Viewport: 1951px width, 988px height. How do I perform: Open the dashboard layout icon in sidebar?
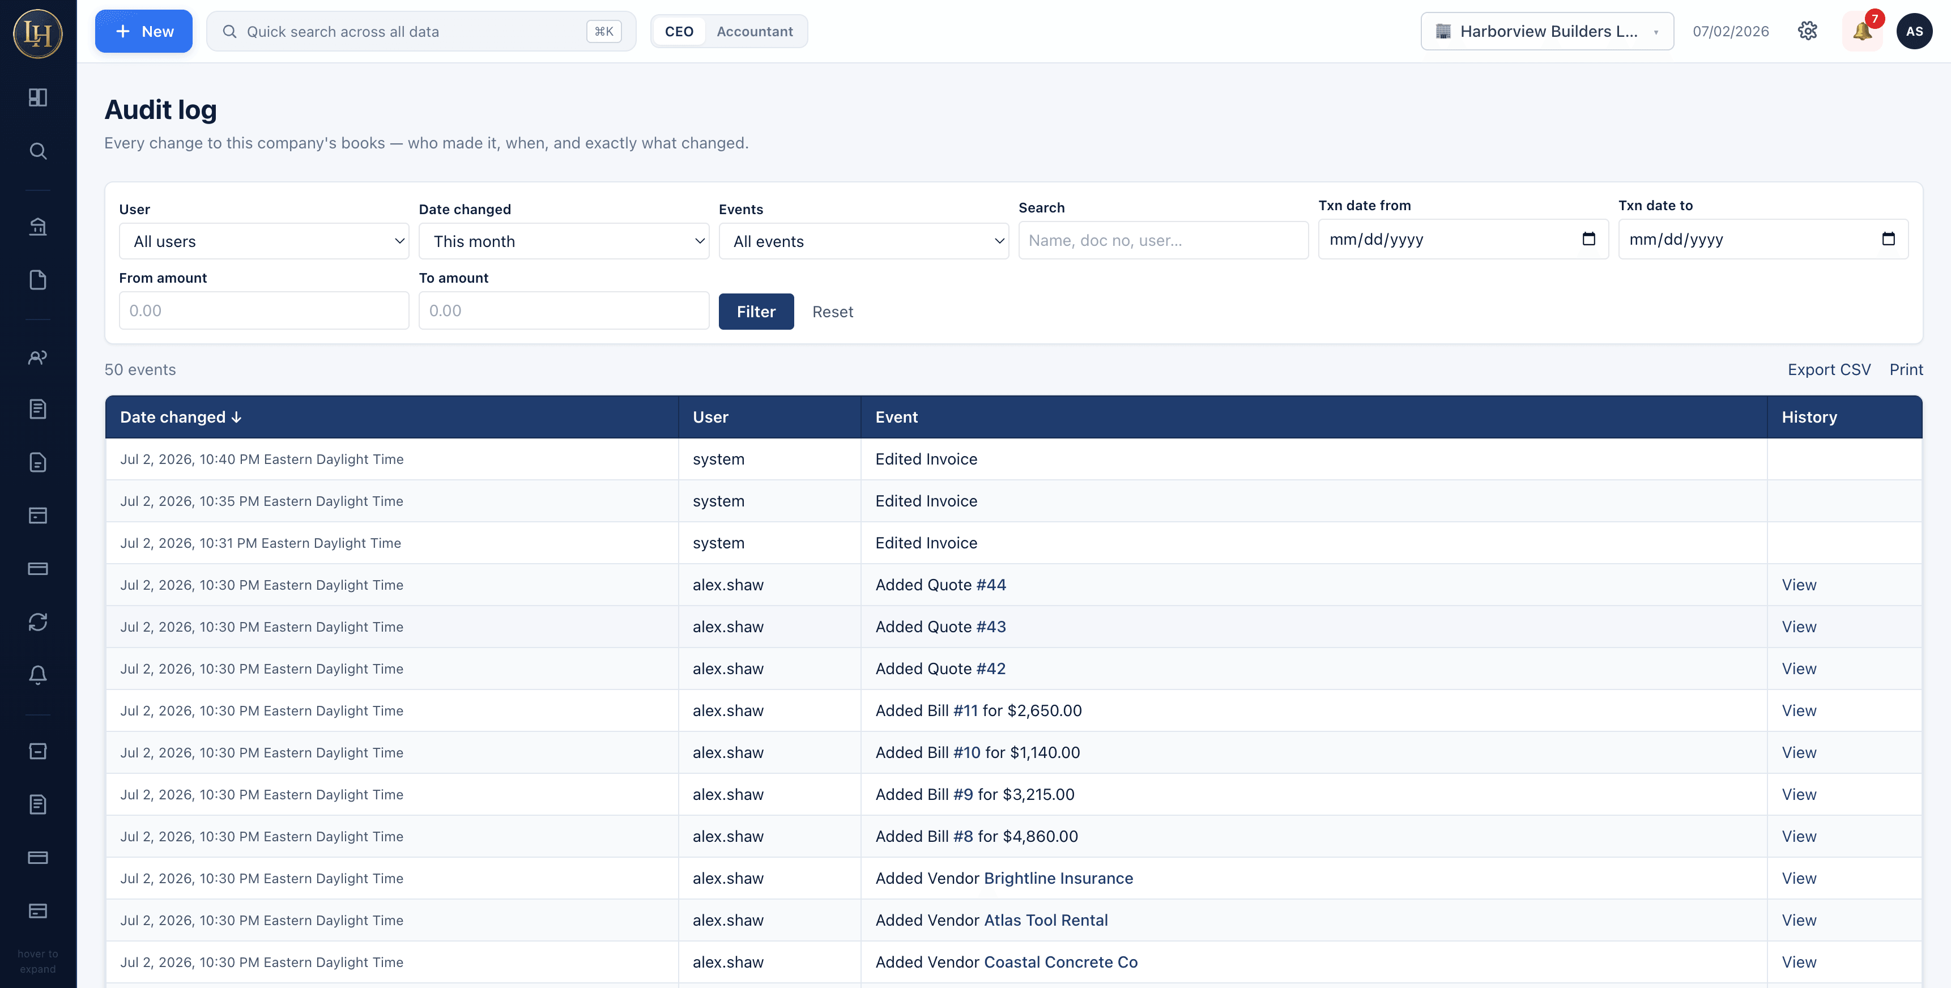click(38, 98)
